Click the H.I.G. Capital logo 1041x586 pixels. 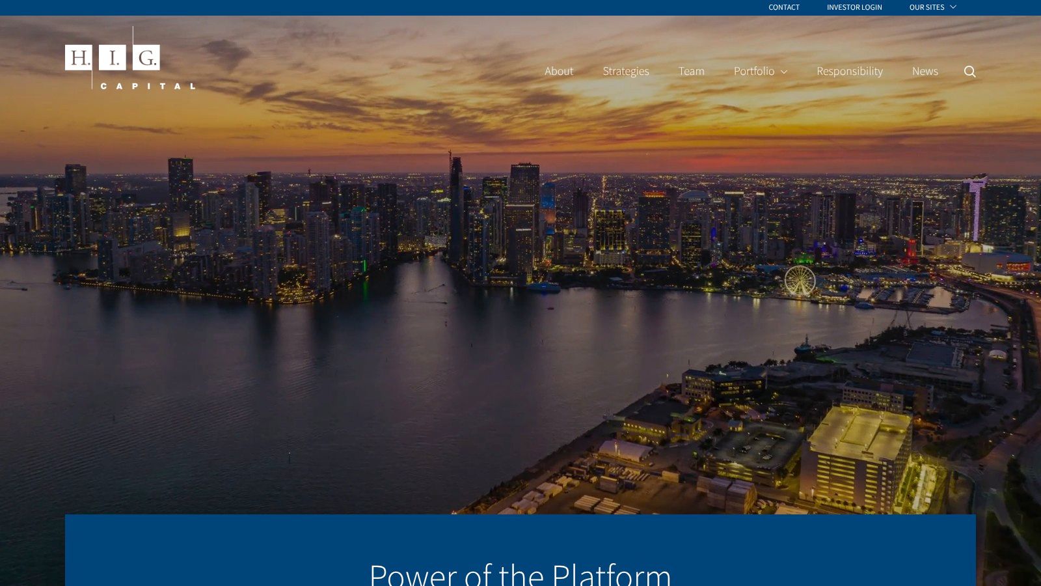click(130, 58)
